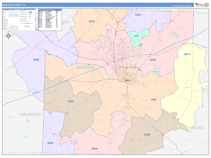Click ZIP code label 38313
Screen dimensions: 211x158
pos(187,54)
